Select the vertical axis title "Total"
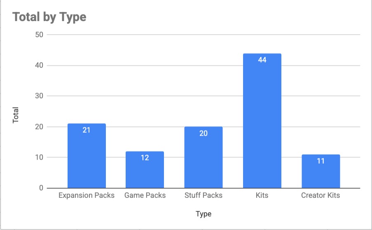This screenshot has height=230, width=372. coord(16,115)
